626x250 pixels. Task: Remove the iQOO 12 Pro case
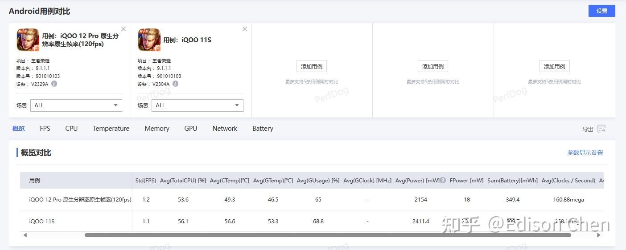point(124,29)
